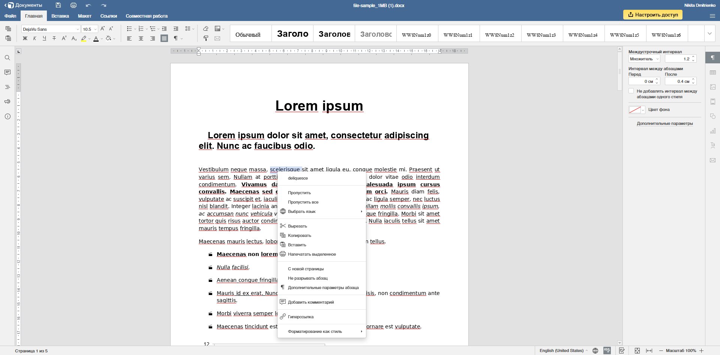Toggle superscript formatting
This screenshot has height=355, width=720.
click(64, 38)
